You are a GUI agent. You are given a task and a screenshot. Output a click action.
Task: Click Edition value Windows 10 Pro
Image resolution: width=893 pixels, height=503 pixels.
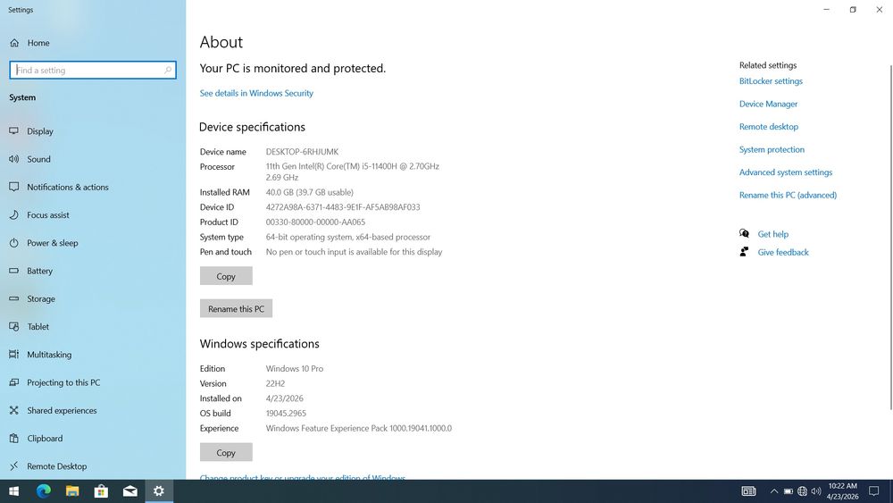(295, 369)
